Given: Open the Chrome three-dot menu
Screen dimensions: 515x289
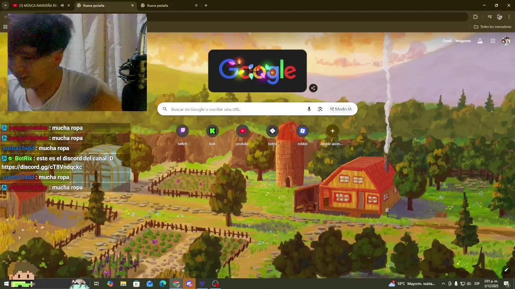Looking at the screenshot, I should pos(509,17).
